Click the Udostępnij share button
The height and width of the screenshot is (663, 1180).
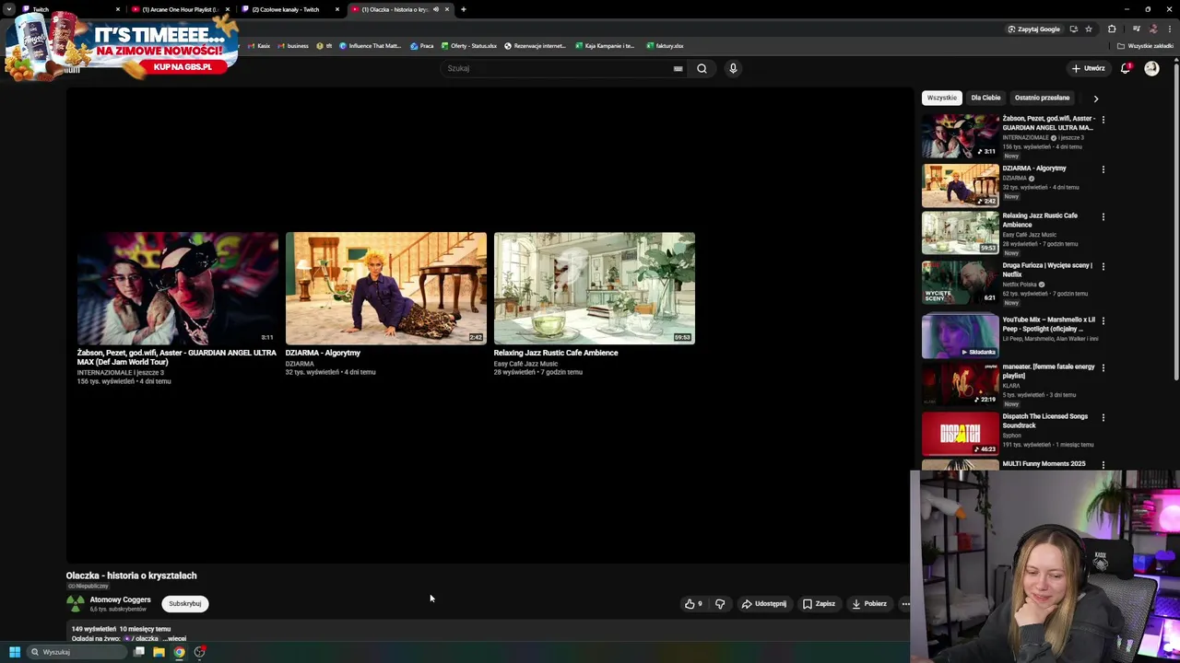pos(764,604)
